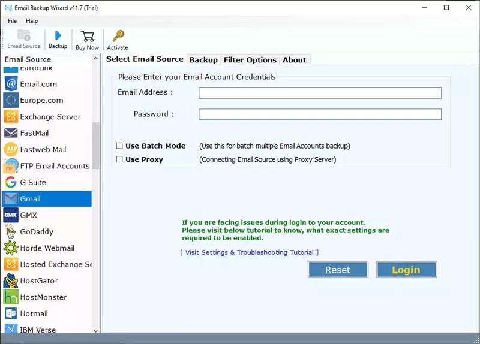Choose the Exchange Server icon
480x344 pixels.
coord(11,117)
